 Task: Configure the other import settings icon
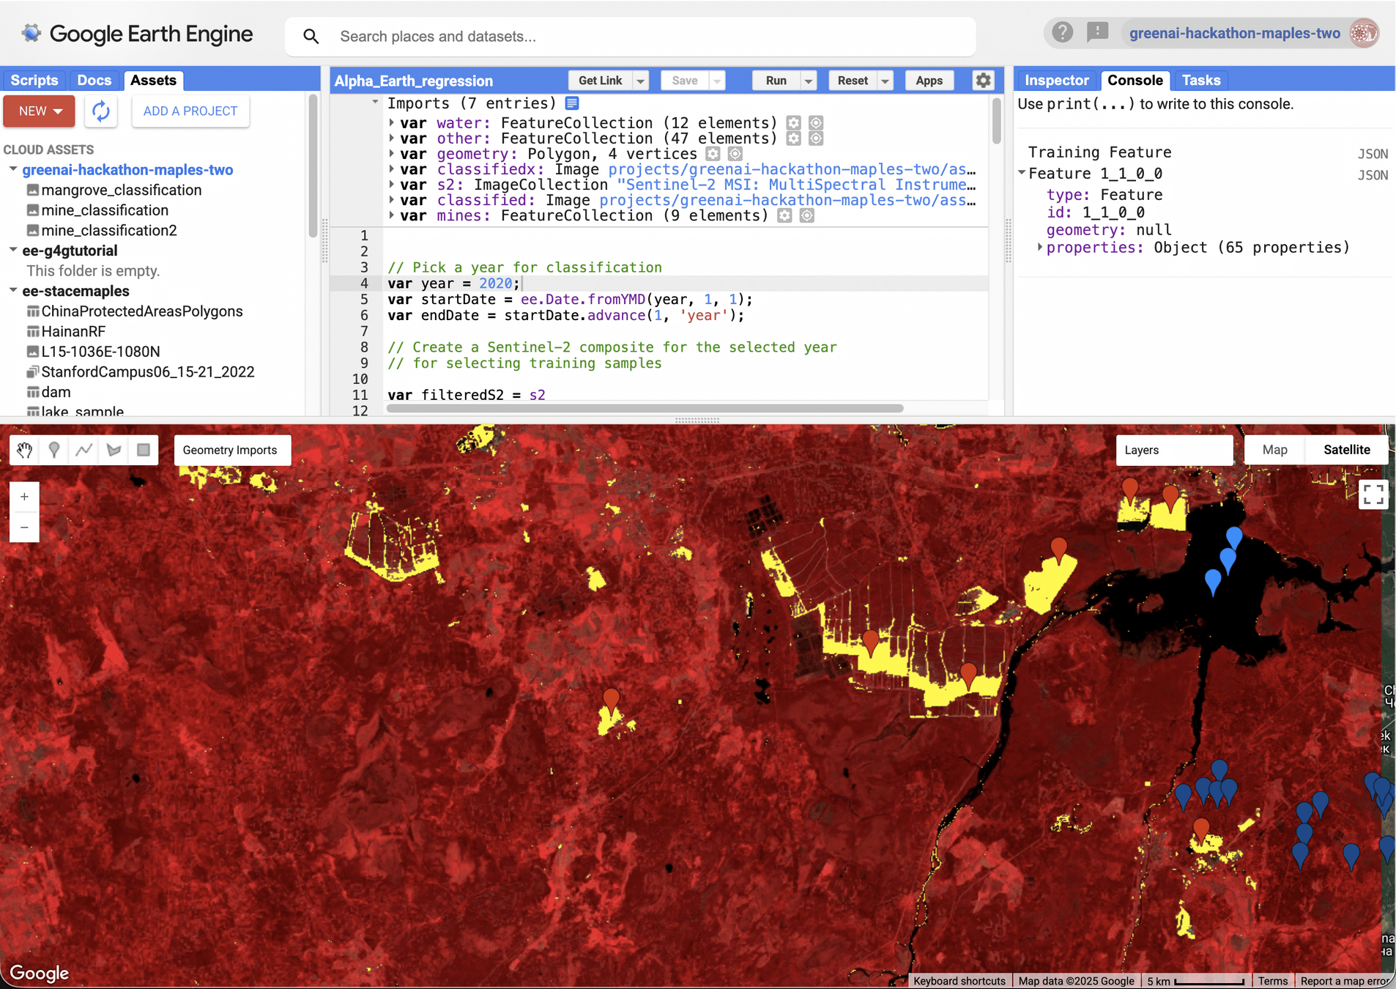(793, 138)
